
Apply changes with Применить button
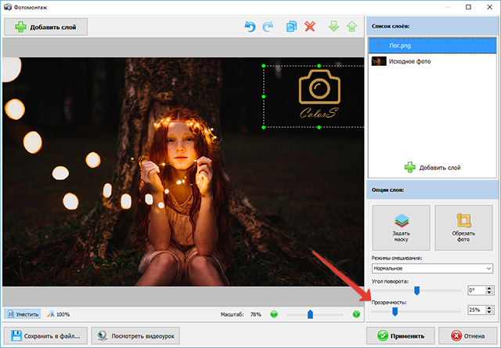point(400,335)
